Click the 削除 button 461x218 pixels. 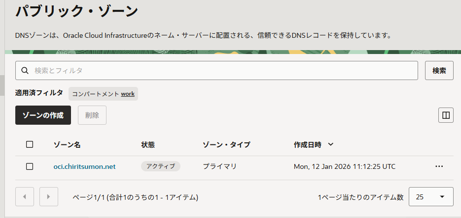tap(92, 115)
